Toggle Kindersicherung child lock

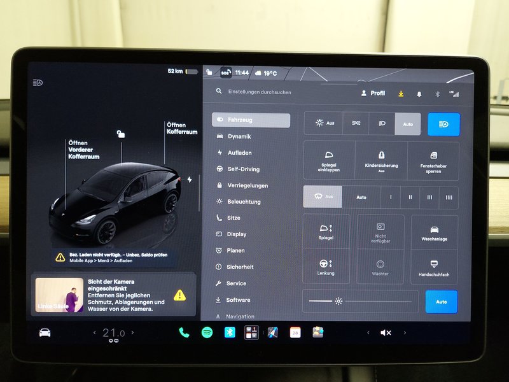coord(381,160)
